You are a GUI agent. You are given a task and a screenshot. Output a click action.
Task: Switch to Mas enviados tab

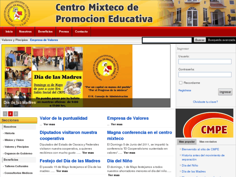pos(208,142)
